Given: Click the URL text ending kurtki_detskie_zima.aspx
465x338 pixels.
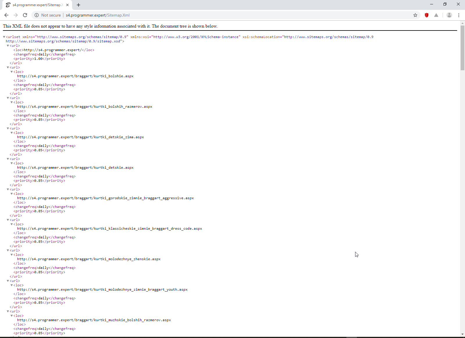Looking at the screenshot, I should click(81, 137).
